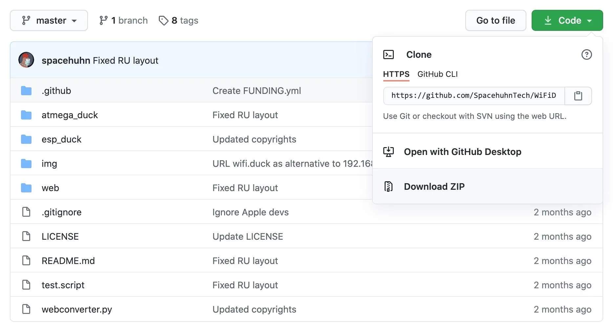Click the 'Use Git or checkout with SVN' text

tap(475, 116)
